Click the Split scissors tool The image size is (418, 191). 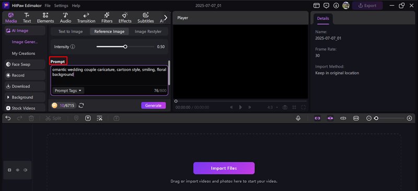coord(53,118)
